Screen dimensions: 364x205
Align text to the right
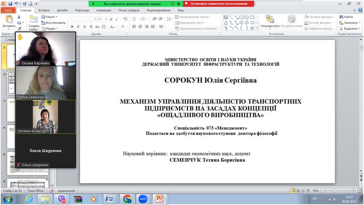point(147,27)
